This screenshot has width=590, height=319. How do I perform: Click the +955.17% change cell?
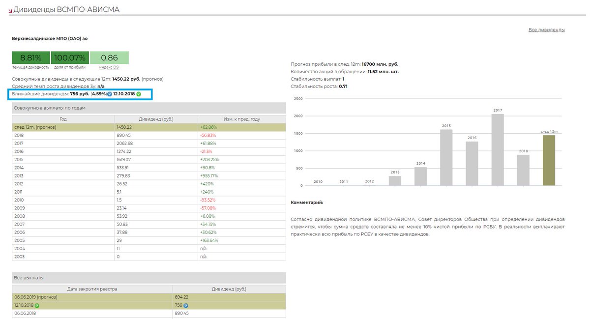point(241,175)
